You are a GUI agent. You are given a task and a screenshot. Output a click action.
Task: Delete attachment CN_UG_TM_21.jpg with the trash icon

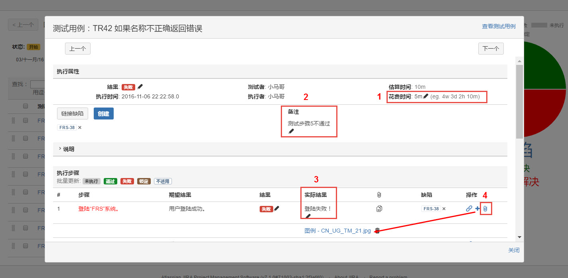377,231
